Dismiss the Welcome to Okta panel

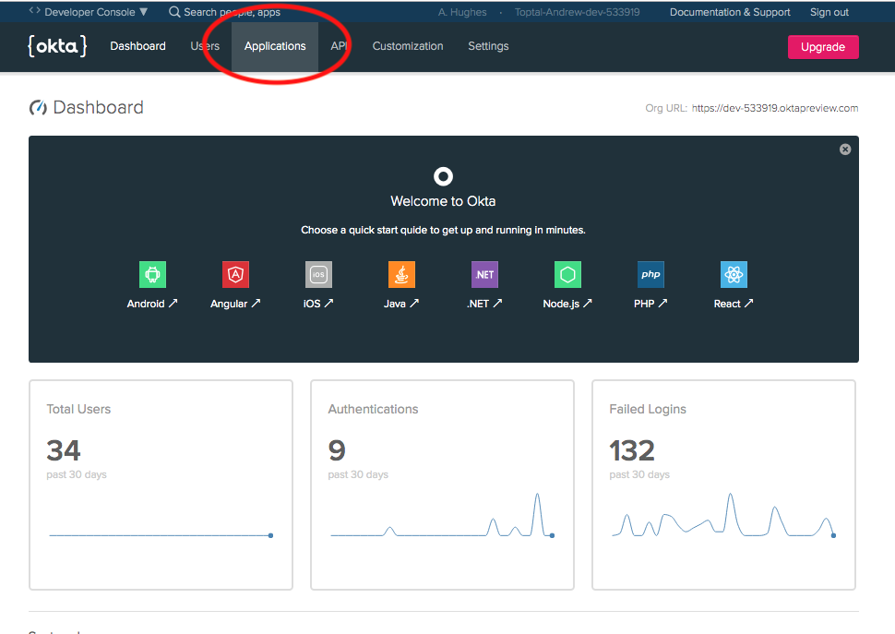[845, 150]
